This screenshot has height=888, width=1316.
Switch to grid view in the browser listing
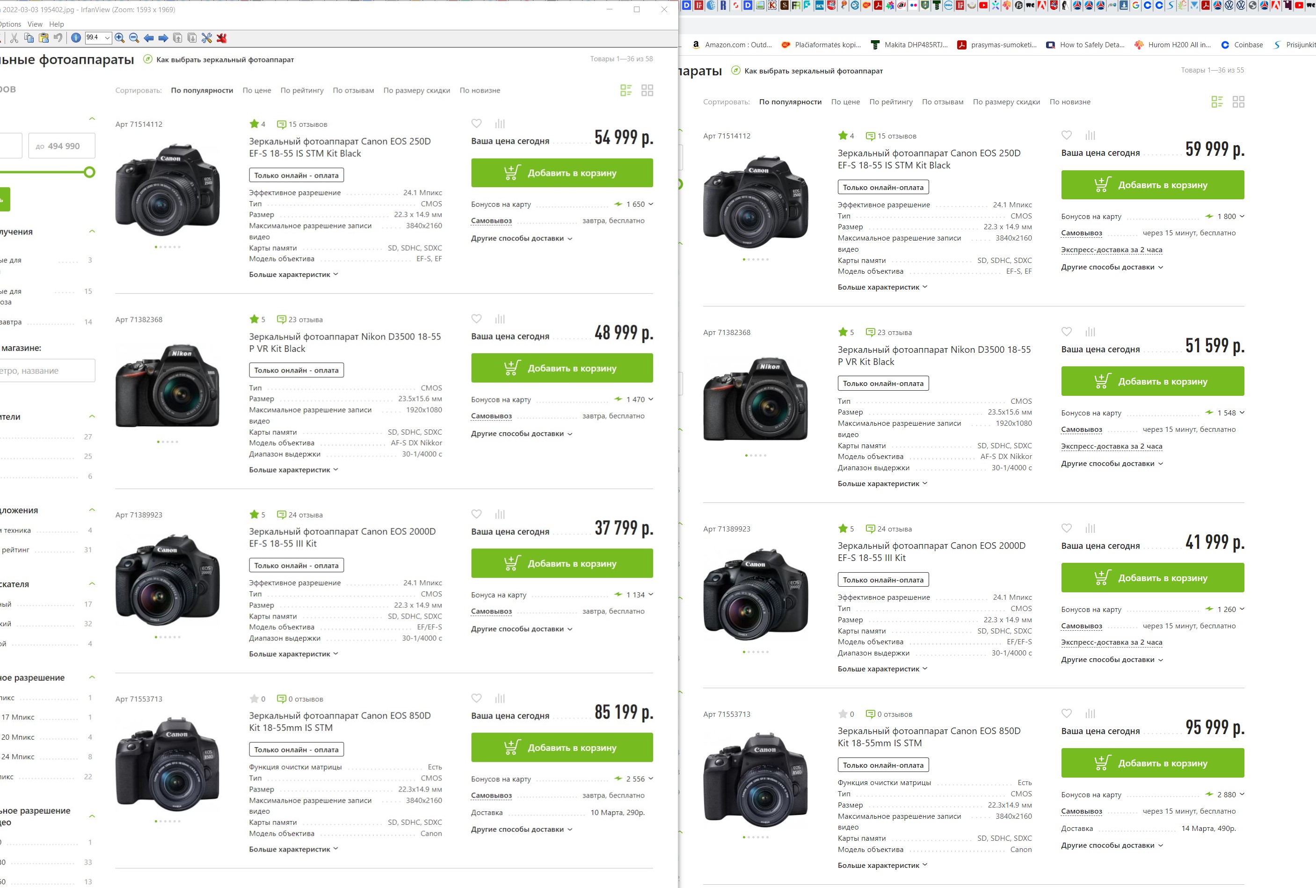(1238, 102)
